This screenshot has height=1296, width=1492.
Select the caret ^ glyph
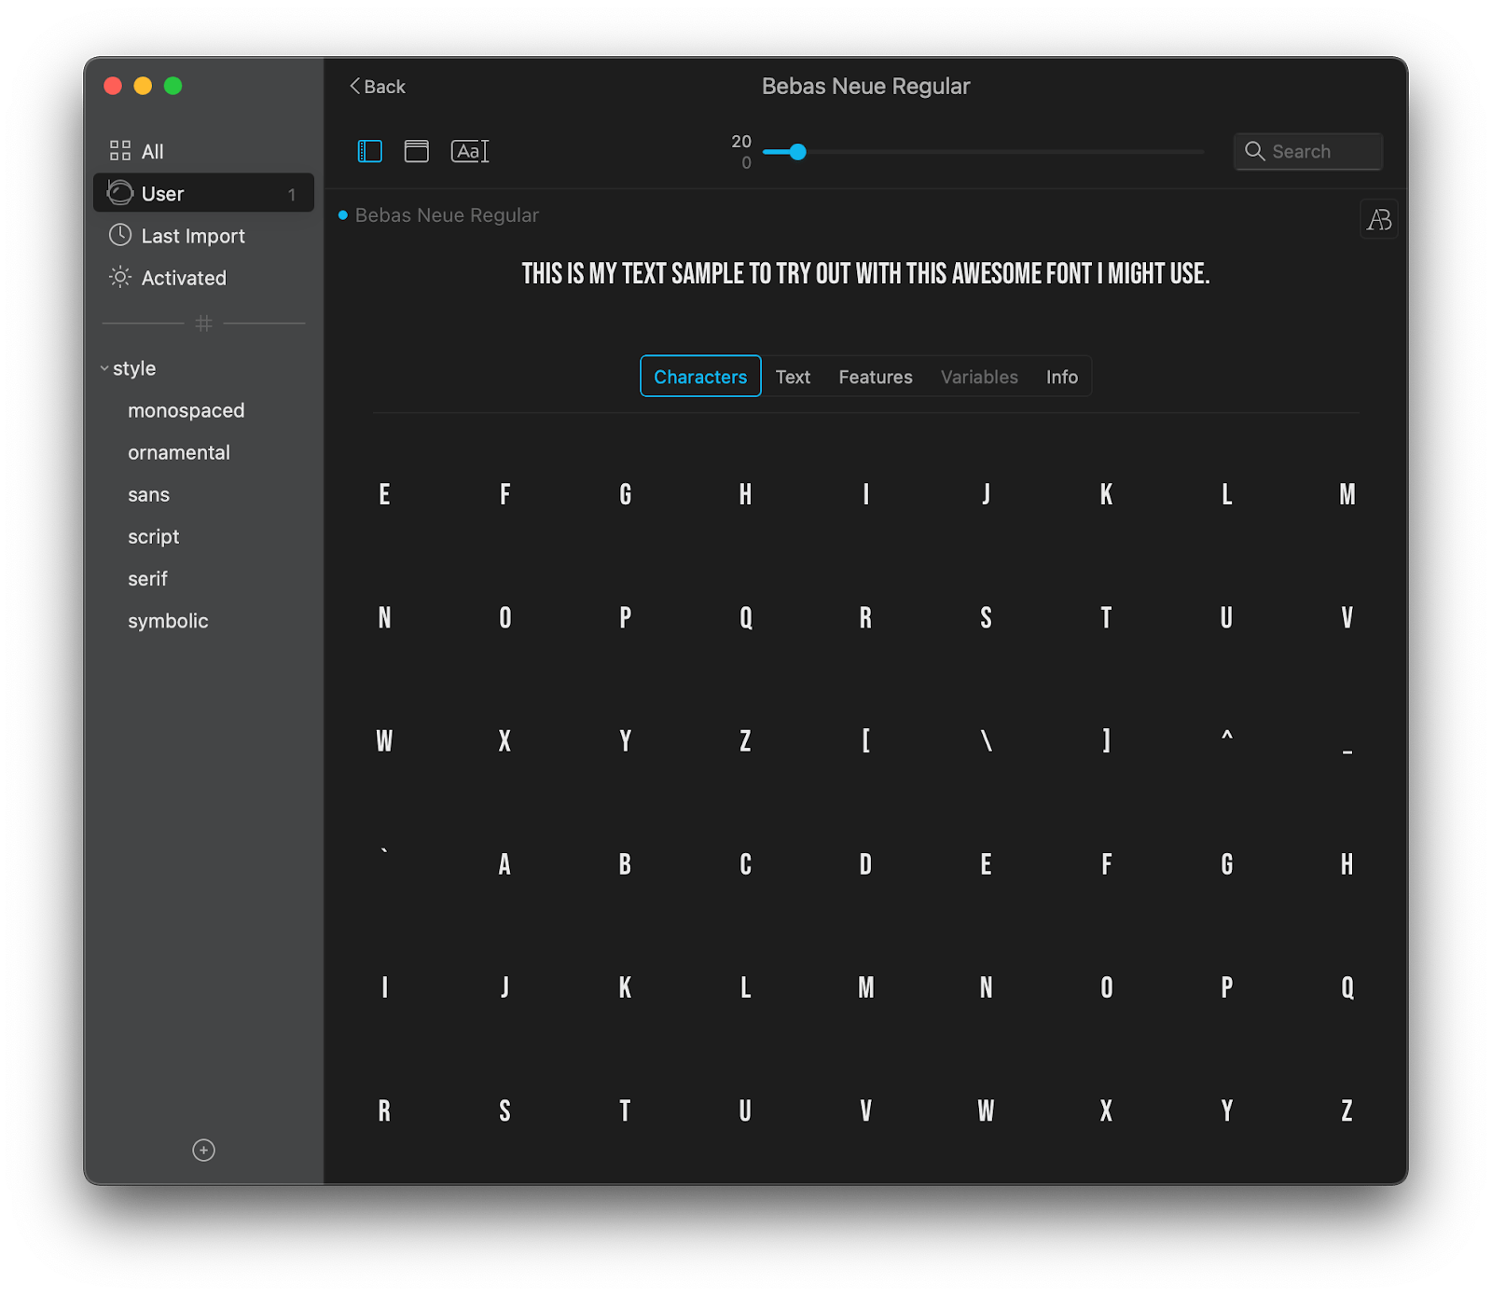pos(1227,737)
